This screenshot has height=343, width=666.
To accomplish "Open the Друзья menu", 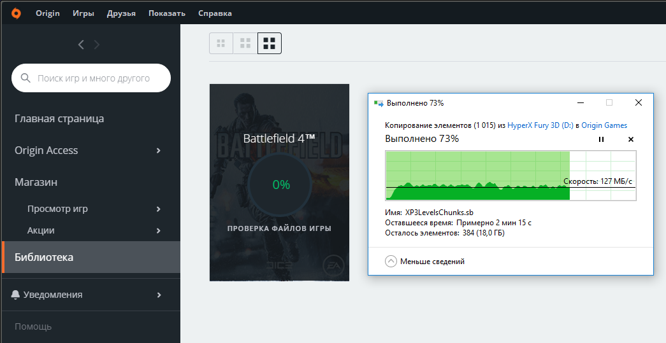I will (121, 13).
